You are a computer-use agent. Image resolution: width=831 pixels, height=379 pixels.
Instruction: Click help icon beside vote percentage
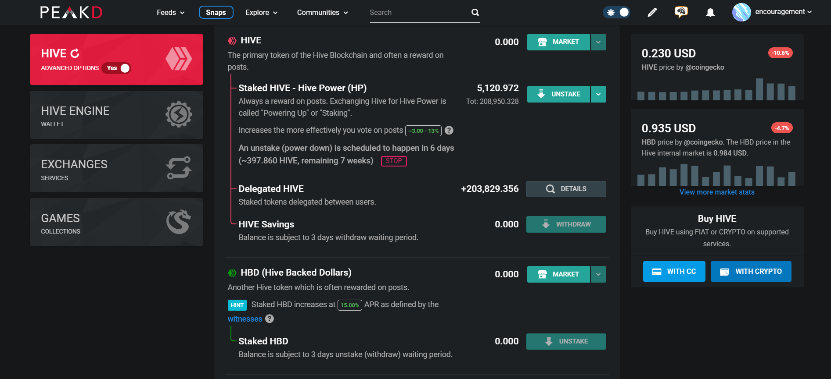[449, 130]
